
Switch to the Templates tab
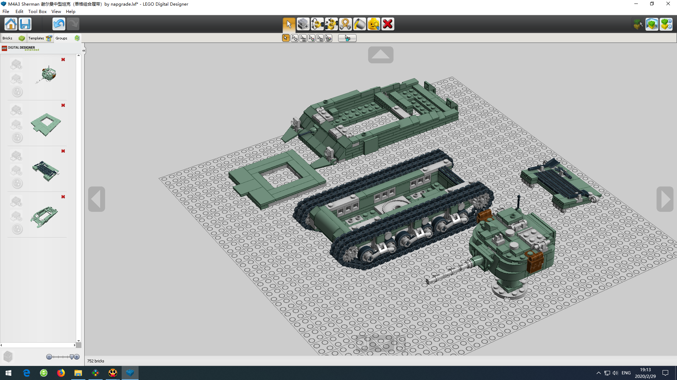pyautogui.click(x=40, y=38)
